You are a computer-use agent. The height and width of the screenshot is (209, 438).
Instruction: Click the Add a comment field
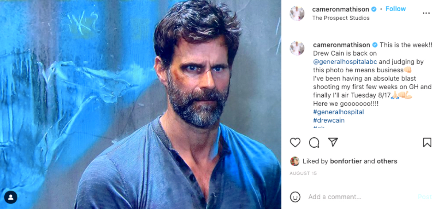[350, 197]
